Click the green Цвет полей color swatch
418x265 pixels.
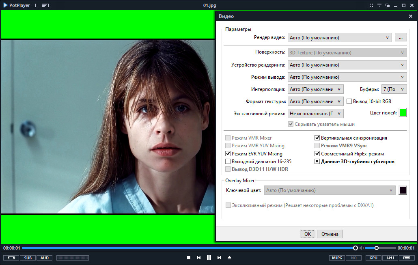(x=403, y=113)
